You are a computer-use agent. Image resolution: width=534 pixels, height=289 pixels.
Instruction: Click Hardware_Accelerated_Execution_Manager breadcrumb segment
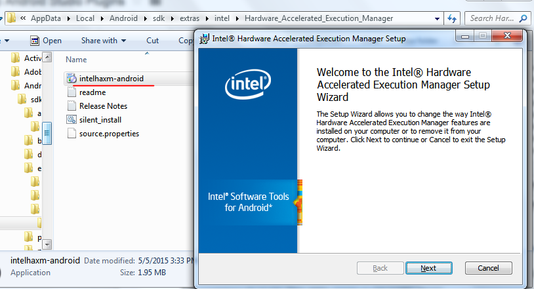(319, 18)
